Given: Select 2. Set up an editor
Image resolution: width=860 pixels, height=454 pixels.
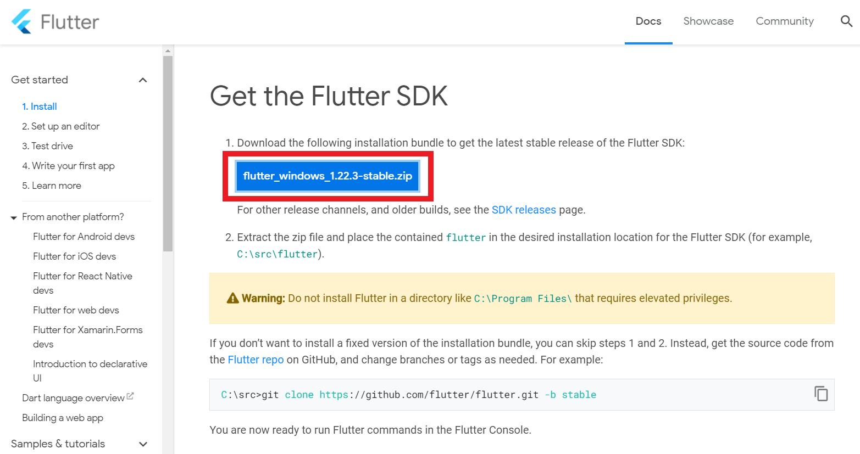Looking at the screenshot, I should click(x=61, y=126).
